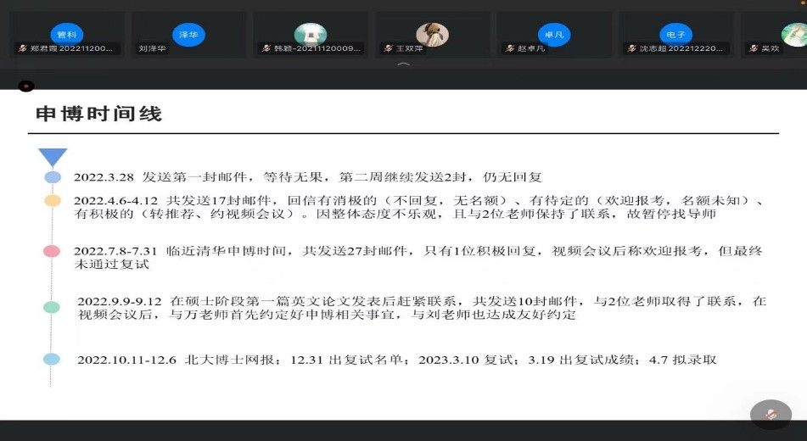
Task: Click 郑君霞's blue avatar labeled 警科
Action: click(x=65, y=35)
